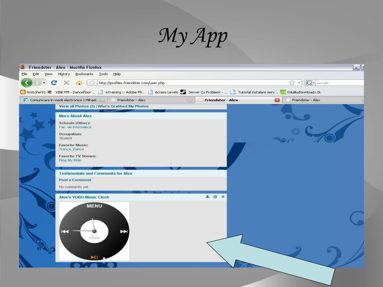Bookmark this page with the star icon
Viewport: 383px width, 287px height.
click(292, 83)
